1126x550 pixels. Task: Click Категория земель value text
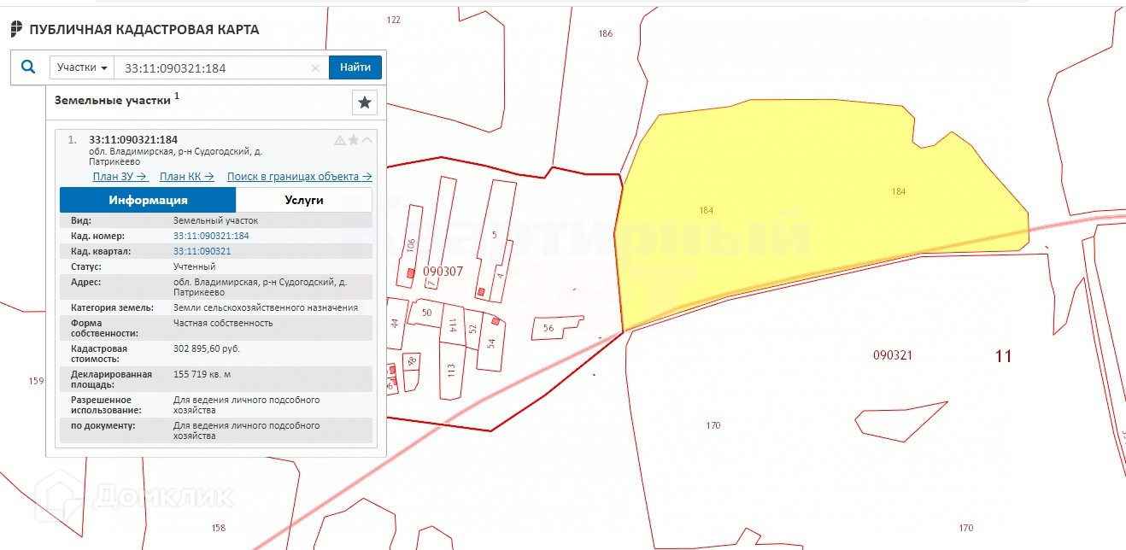(x=266, y=307)
